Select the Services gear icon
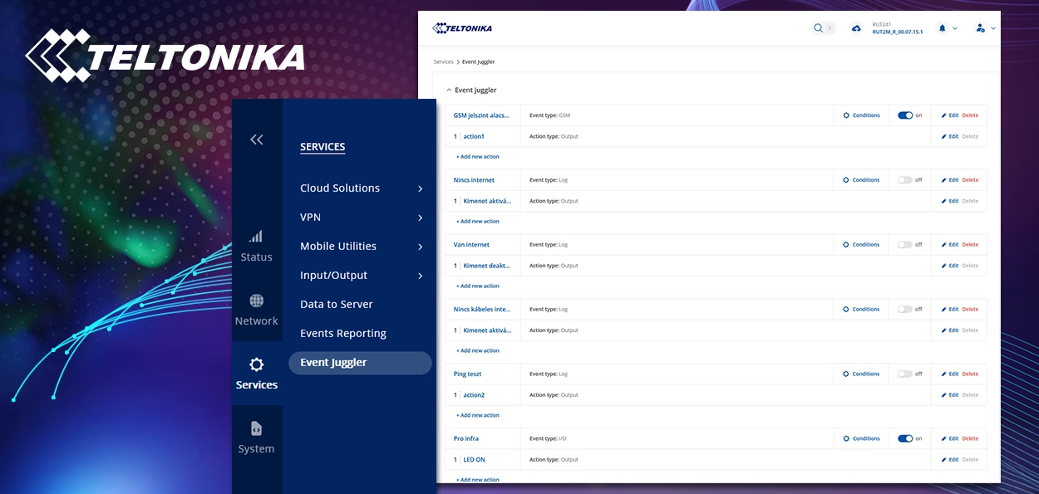 click(256, 365)
